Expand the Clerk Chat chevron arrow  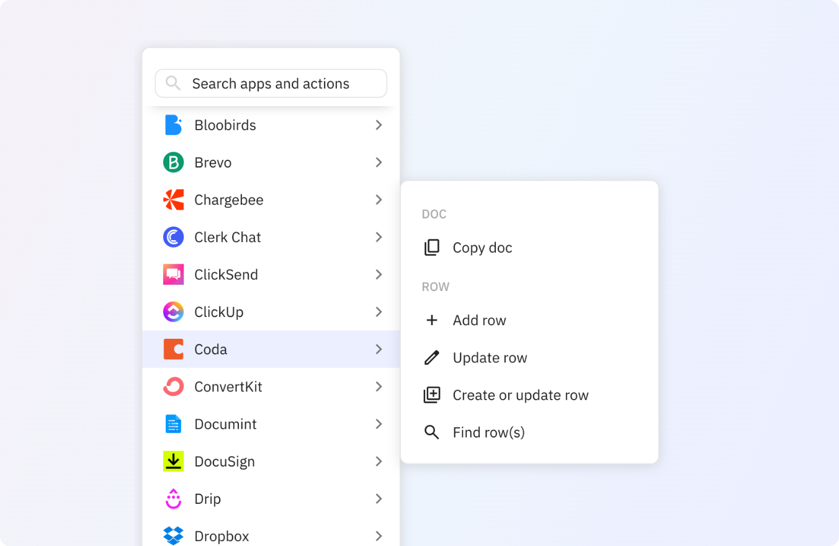[x=379, y=237]
